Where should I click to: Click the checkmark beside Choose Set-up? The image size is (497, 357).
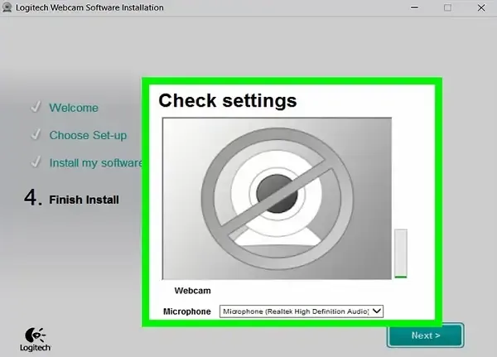[x=36, y=134]
